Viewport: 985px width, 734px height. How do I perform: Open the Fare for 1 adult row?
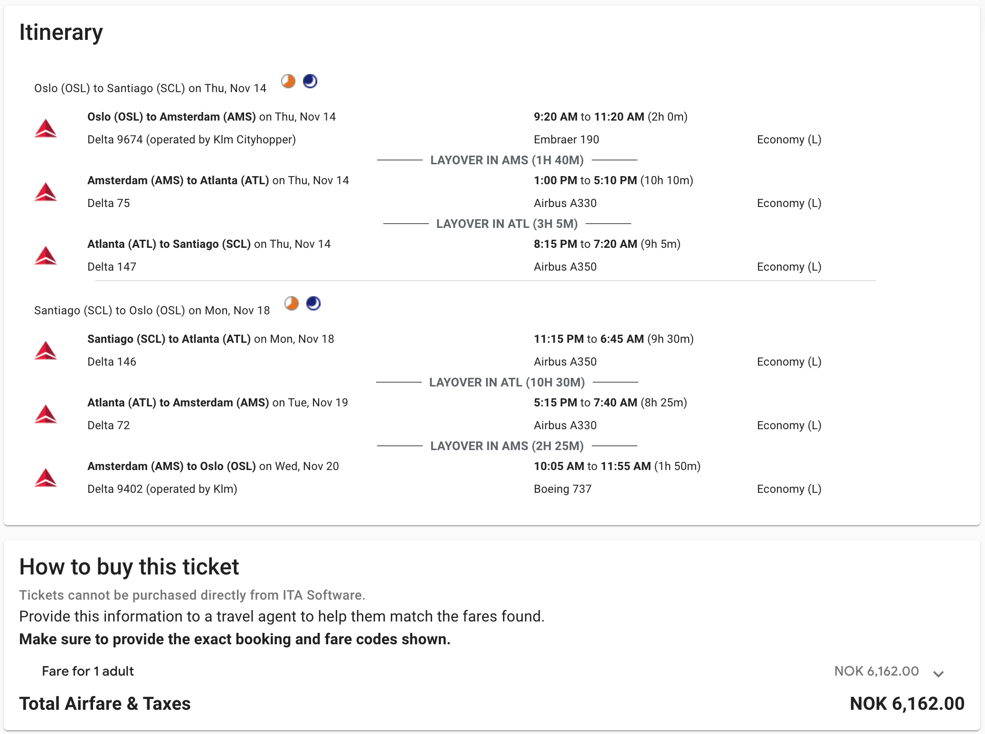[x=88, y=671]
